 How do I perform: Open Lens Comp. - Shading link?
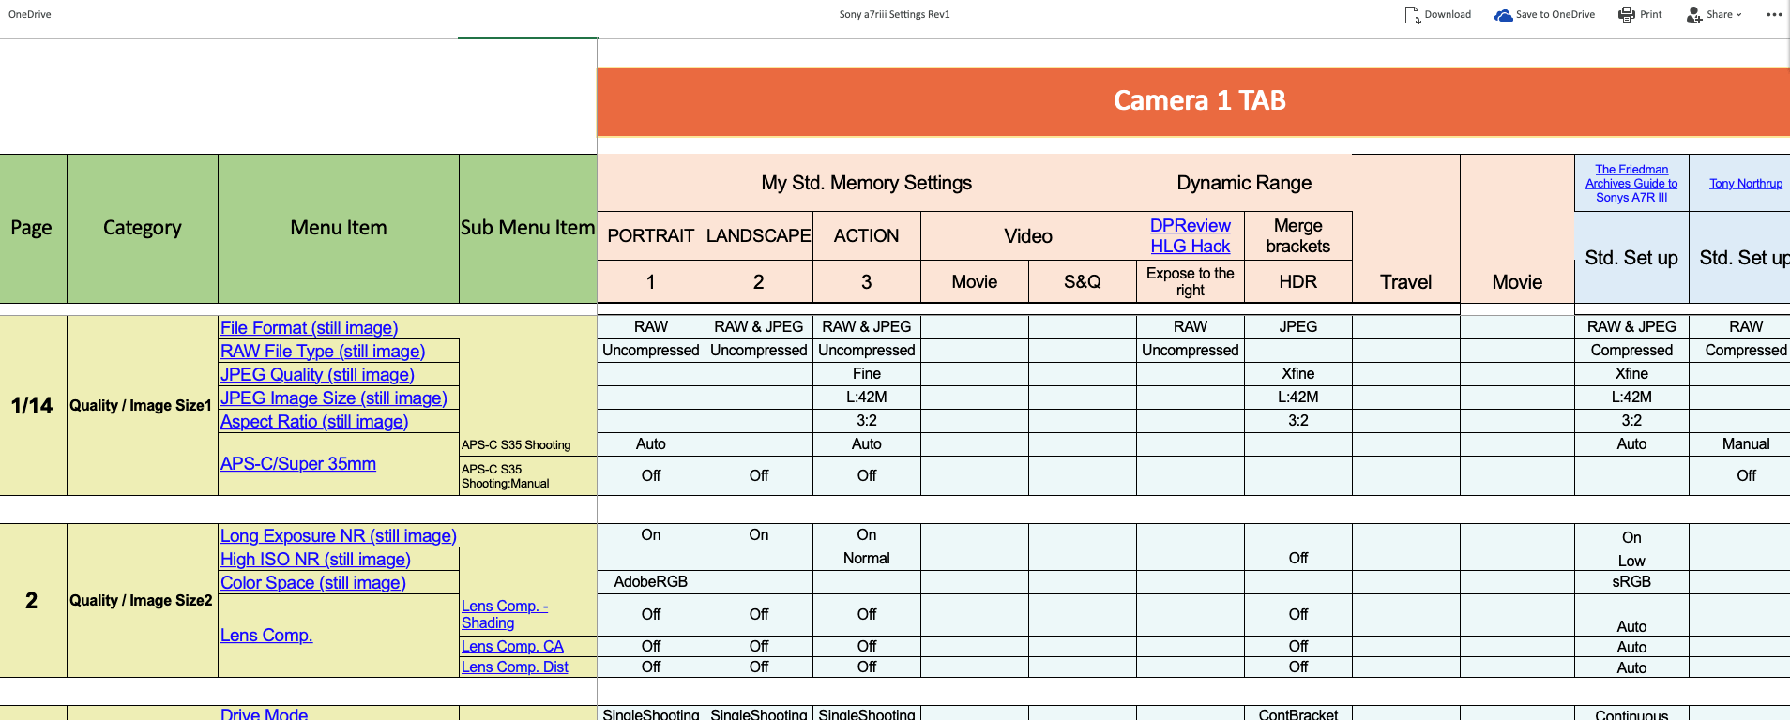click(504, 615)
